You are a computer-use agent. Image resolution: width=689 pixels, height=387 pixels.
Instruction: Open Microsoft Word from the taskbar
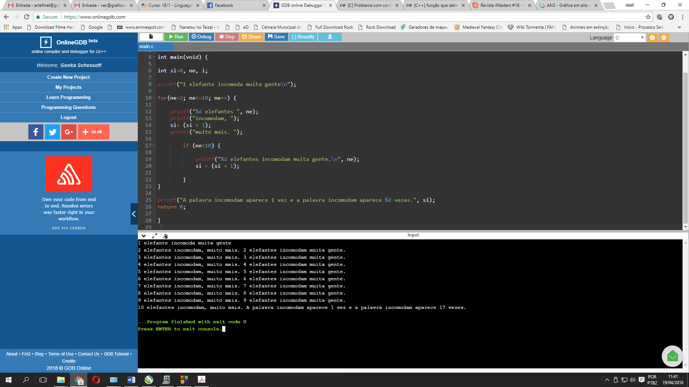pos(131,380)
